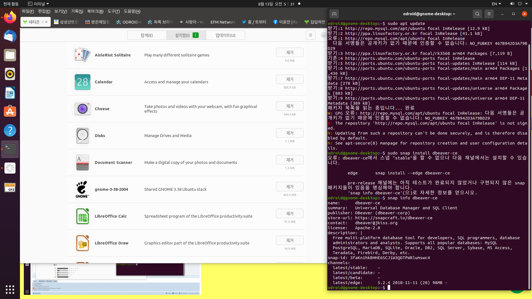
Task: Switch to Terminal via dock icon
Action: click(x=10, y=149)
